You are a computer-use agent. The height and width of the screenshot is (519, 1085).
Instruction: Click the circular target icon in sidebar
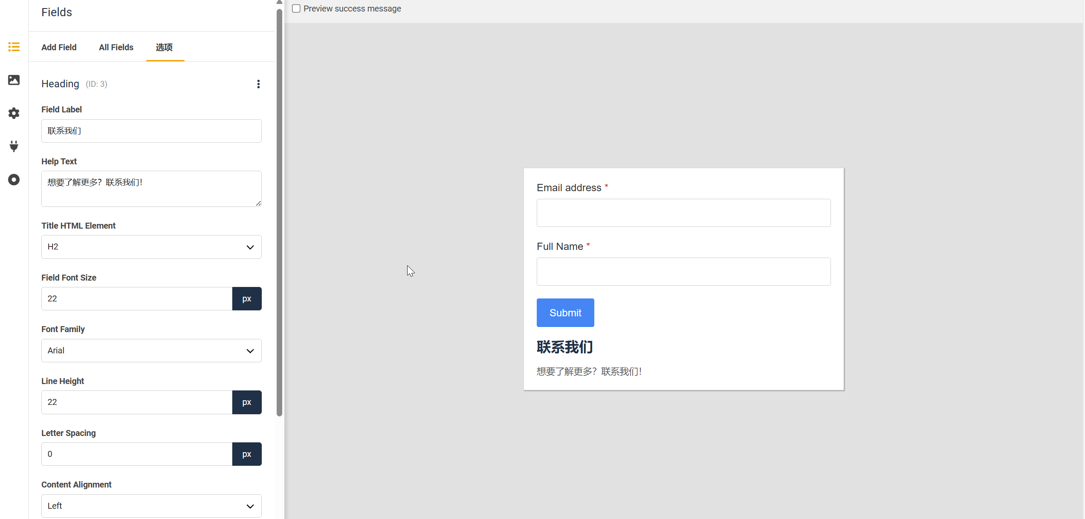coord(14,180)
